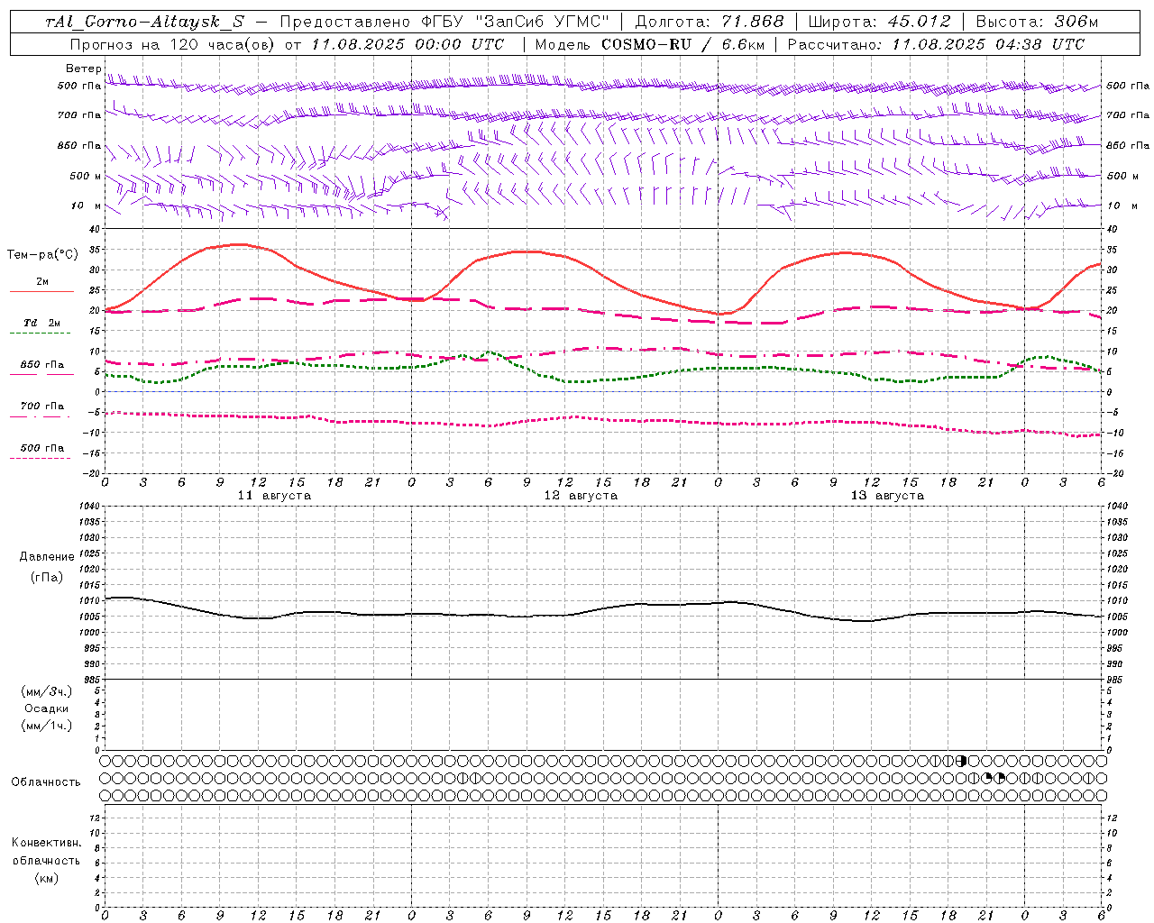Click the Модель COSMO-RU / 6.6км text
This screenshot has width=1154, height=923.
(649, 44)
